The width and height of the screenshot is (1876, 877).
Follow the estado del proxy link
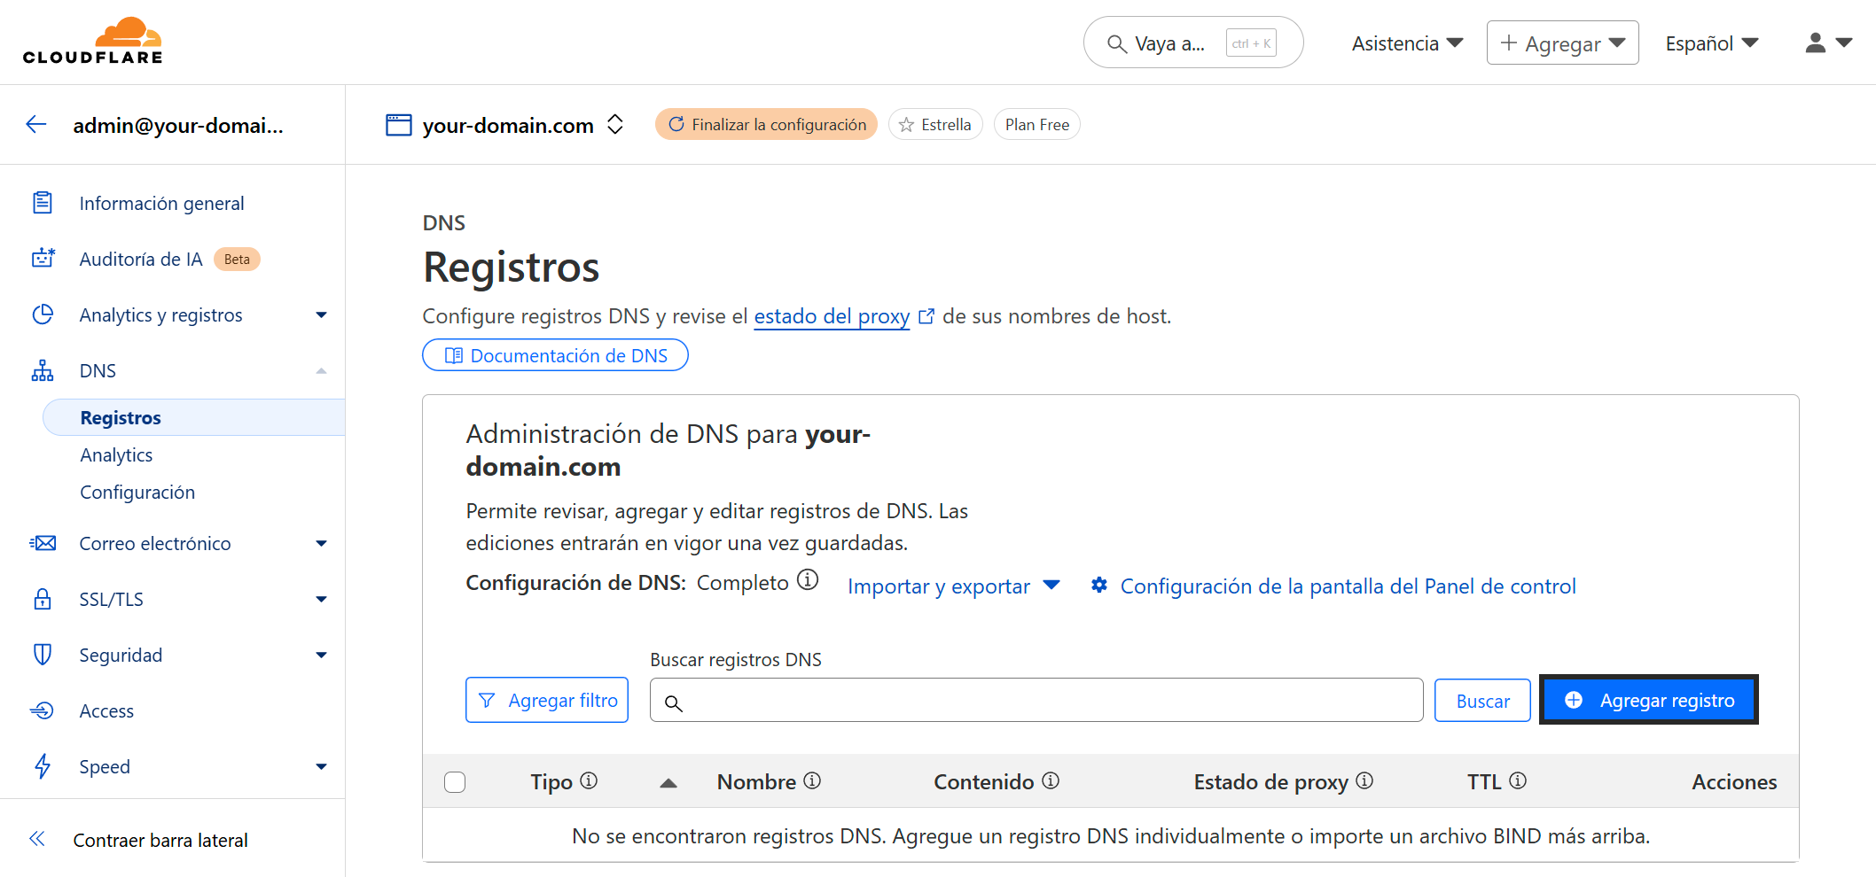coord(832,316)
